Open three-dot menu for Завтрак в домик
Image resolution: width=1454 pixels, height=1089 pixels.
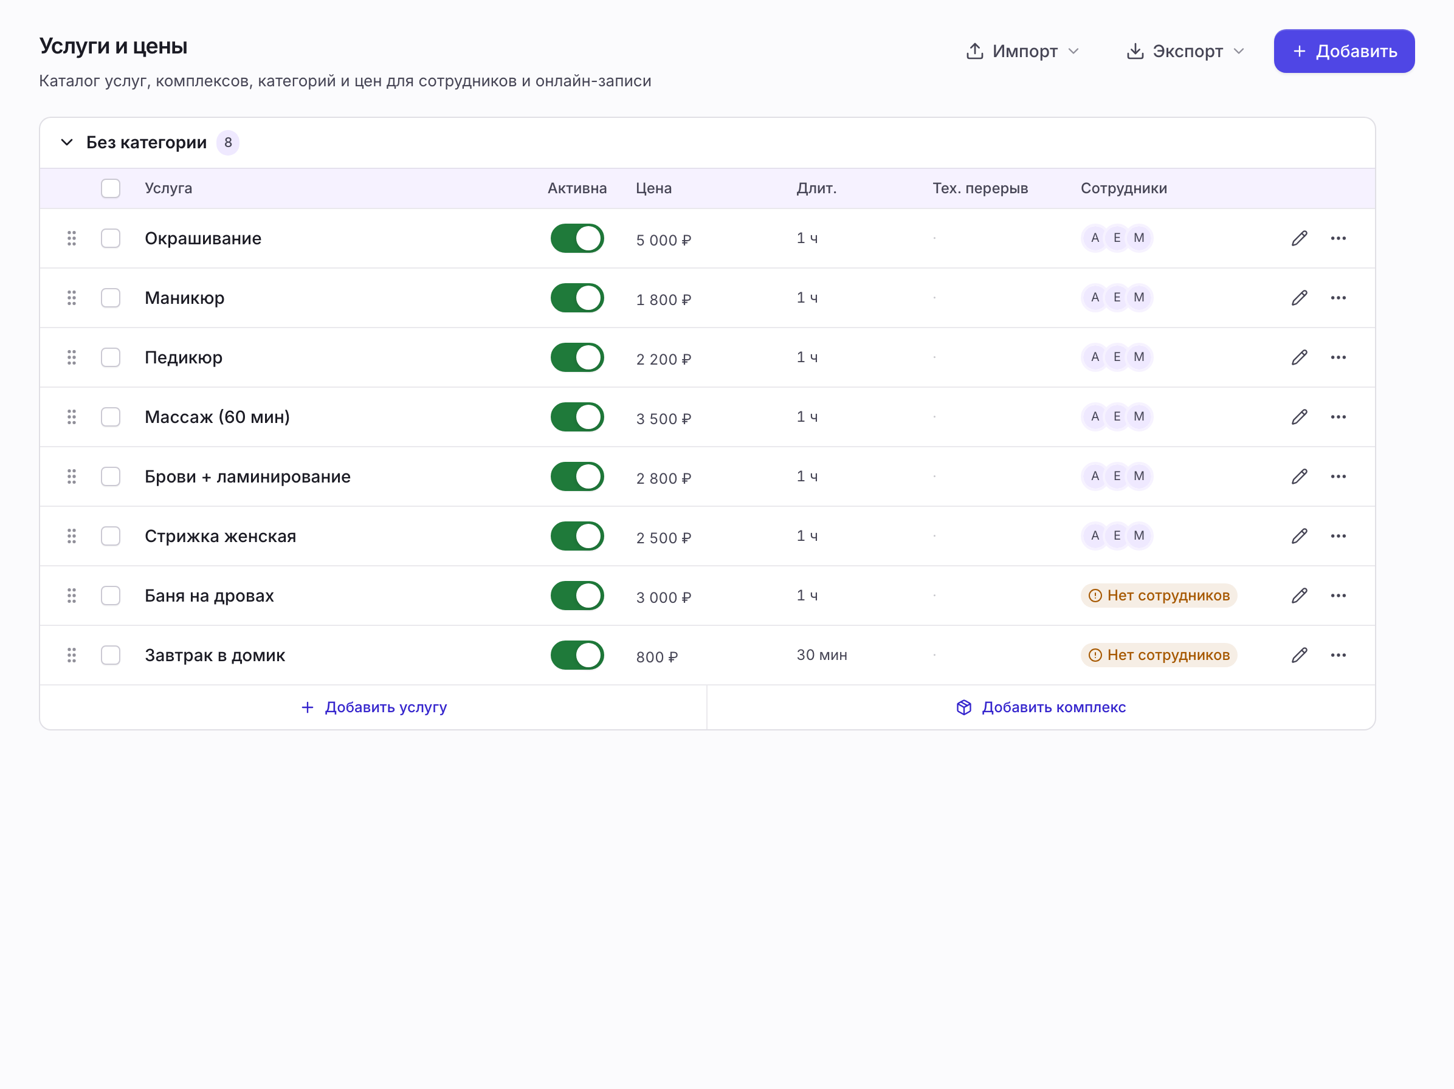click(x=1338, y=655)
